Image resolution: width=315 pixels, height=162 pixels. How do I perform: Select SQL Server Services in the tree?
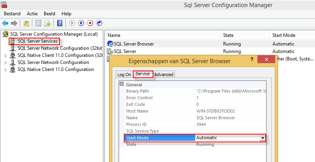(37, 41)
